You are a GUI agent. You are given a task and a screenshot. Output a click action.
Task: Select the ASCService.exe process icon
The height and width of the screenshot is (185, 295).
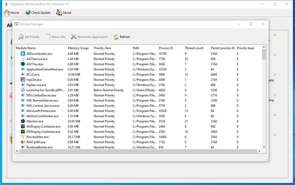click(x=23, y=59)
